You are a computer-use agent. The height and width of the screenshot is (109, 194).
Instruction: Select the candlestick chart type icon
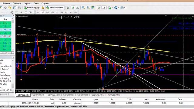(x=73, y=8)
